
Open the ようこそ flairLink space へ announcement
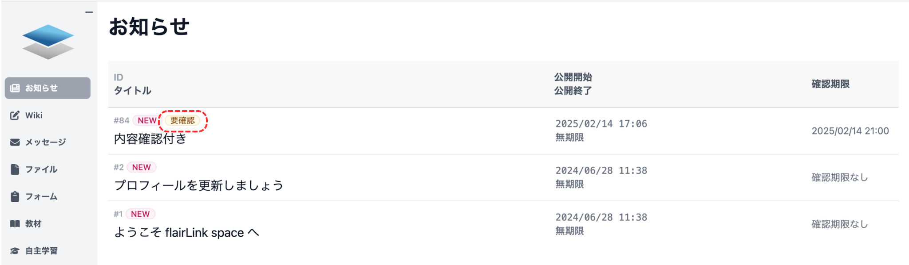pos(186,232)
